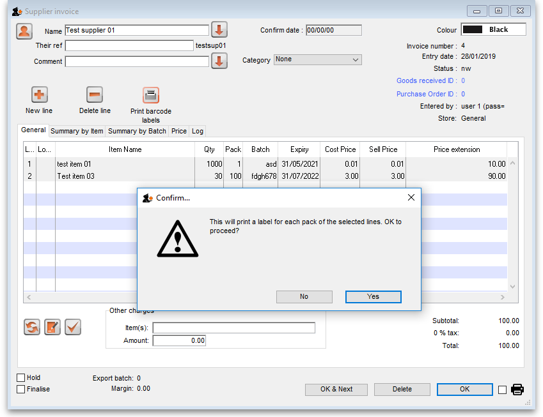Click the edit notepad icon at bottom left
Image resolution: width=543 pixels, height=417 pixels.
pos(52,327)
